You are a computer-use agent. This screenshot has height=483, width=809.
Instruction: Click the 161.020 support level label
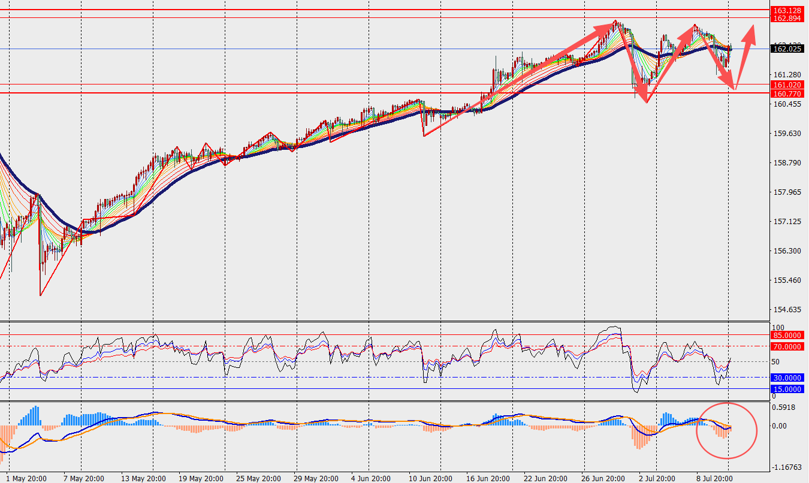[787, 85]
